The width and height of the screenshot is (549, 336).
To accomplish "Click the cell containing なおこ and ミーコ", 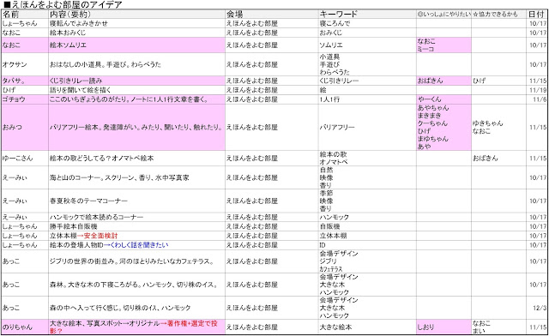I will [443, 45].
